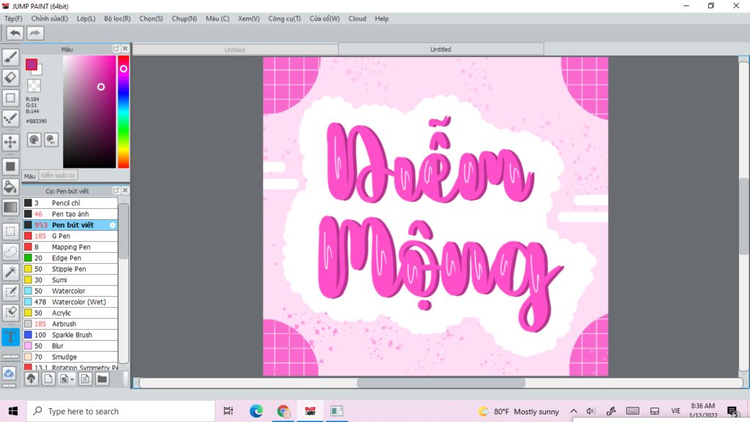Click the Redo arrow button
750x422 pixels.
34,33
